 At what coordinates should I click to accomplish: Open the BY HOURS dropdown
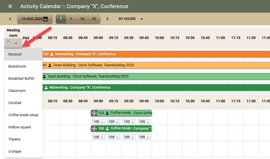click(x=131, y=19)
